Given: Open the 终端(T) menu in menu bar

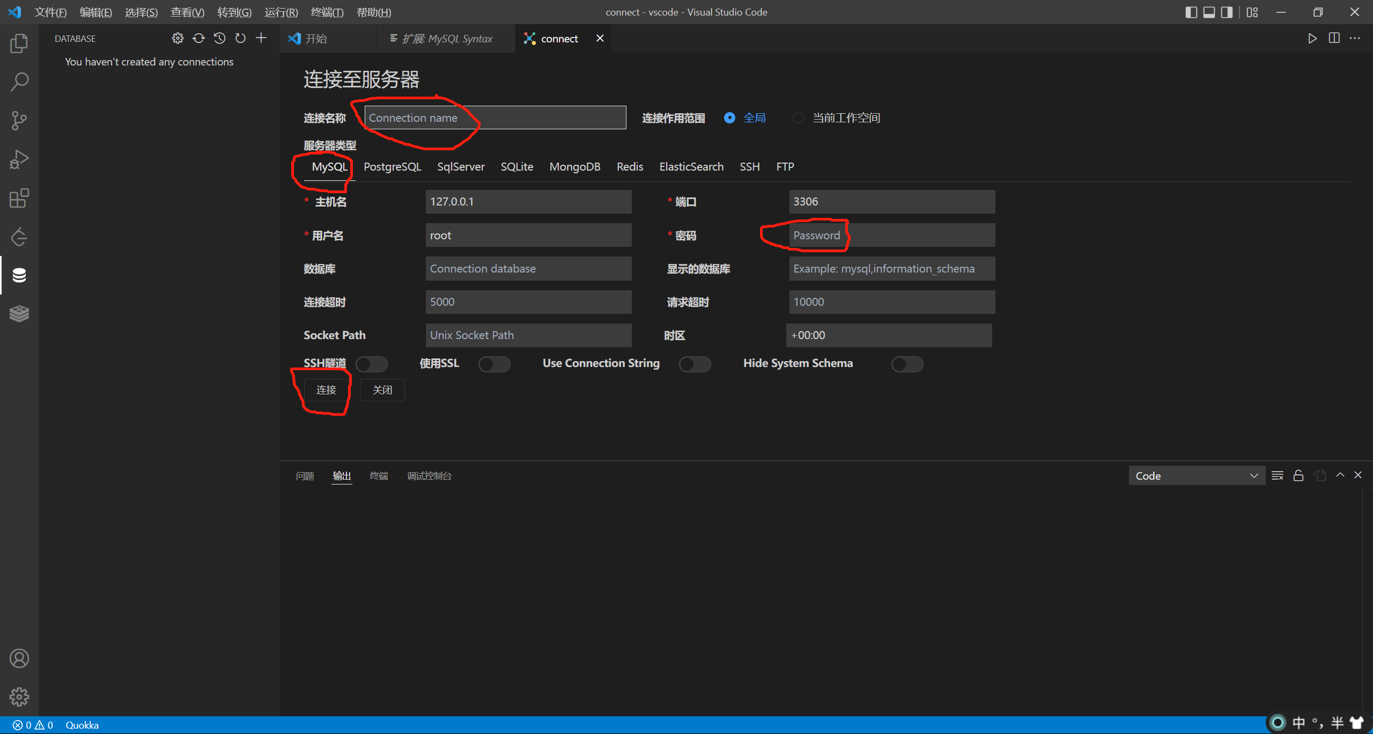Looking at the screenshot, I should 327,12.
